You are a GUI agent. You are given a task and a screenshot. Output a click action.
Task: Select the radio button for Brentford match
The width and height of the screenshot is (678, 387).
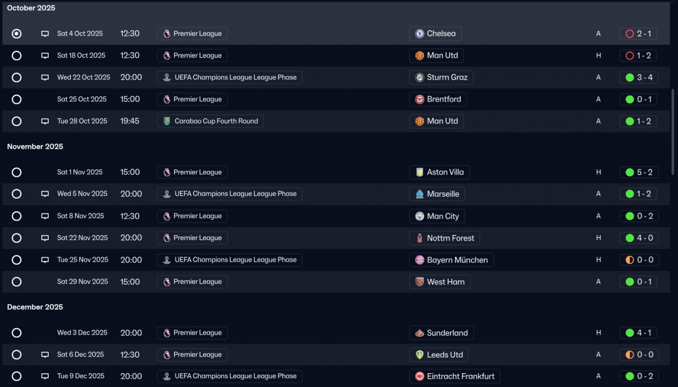pyautogui.click(x=16, y=100)
